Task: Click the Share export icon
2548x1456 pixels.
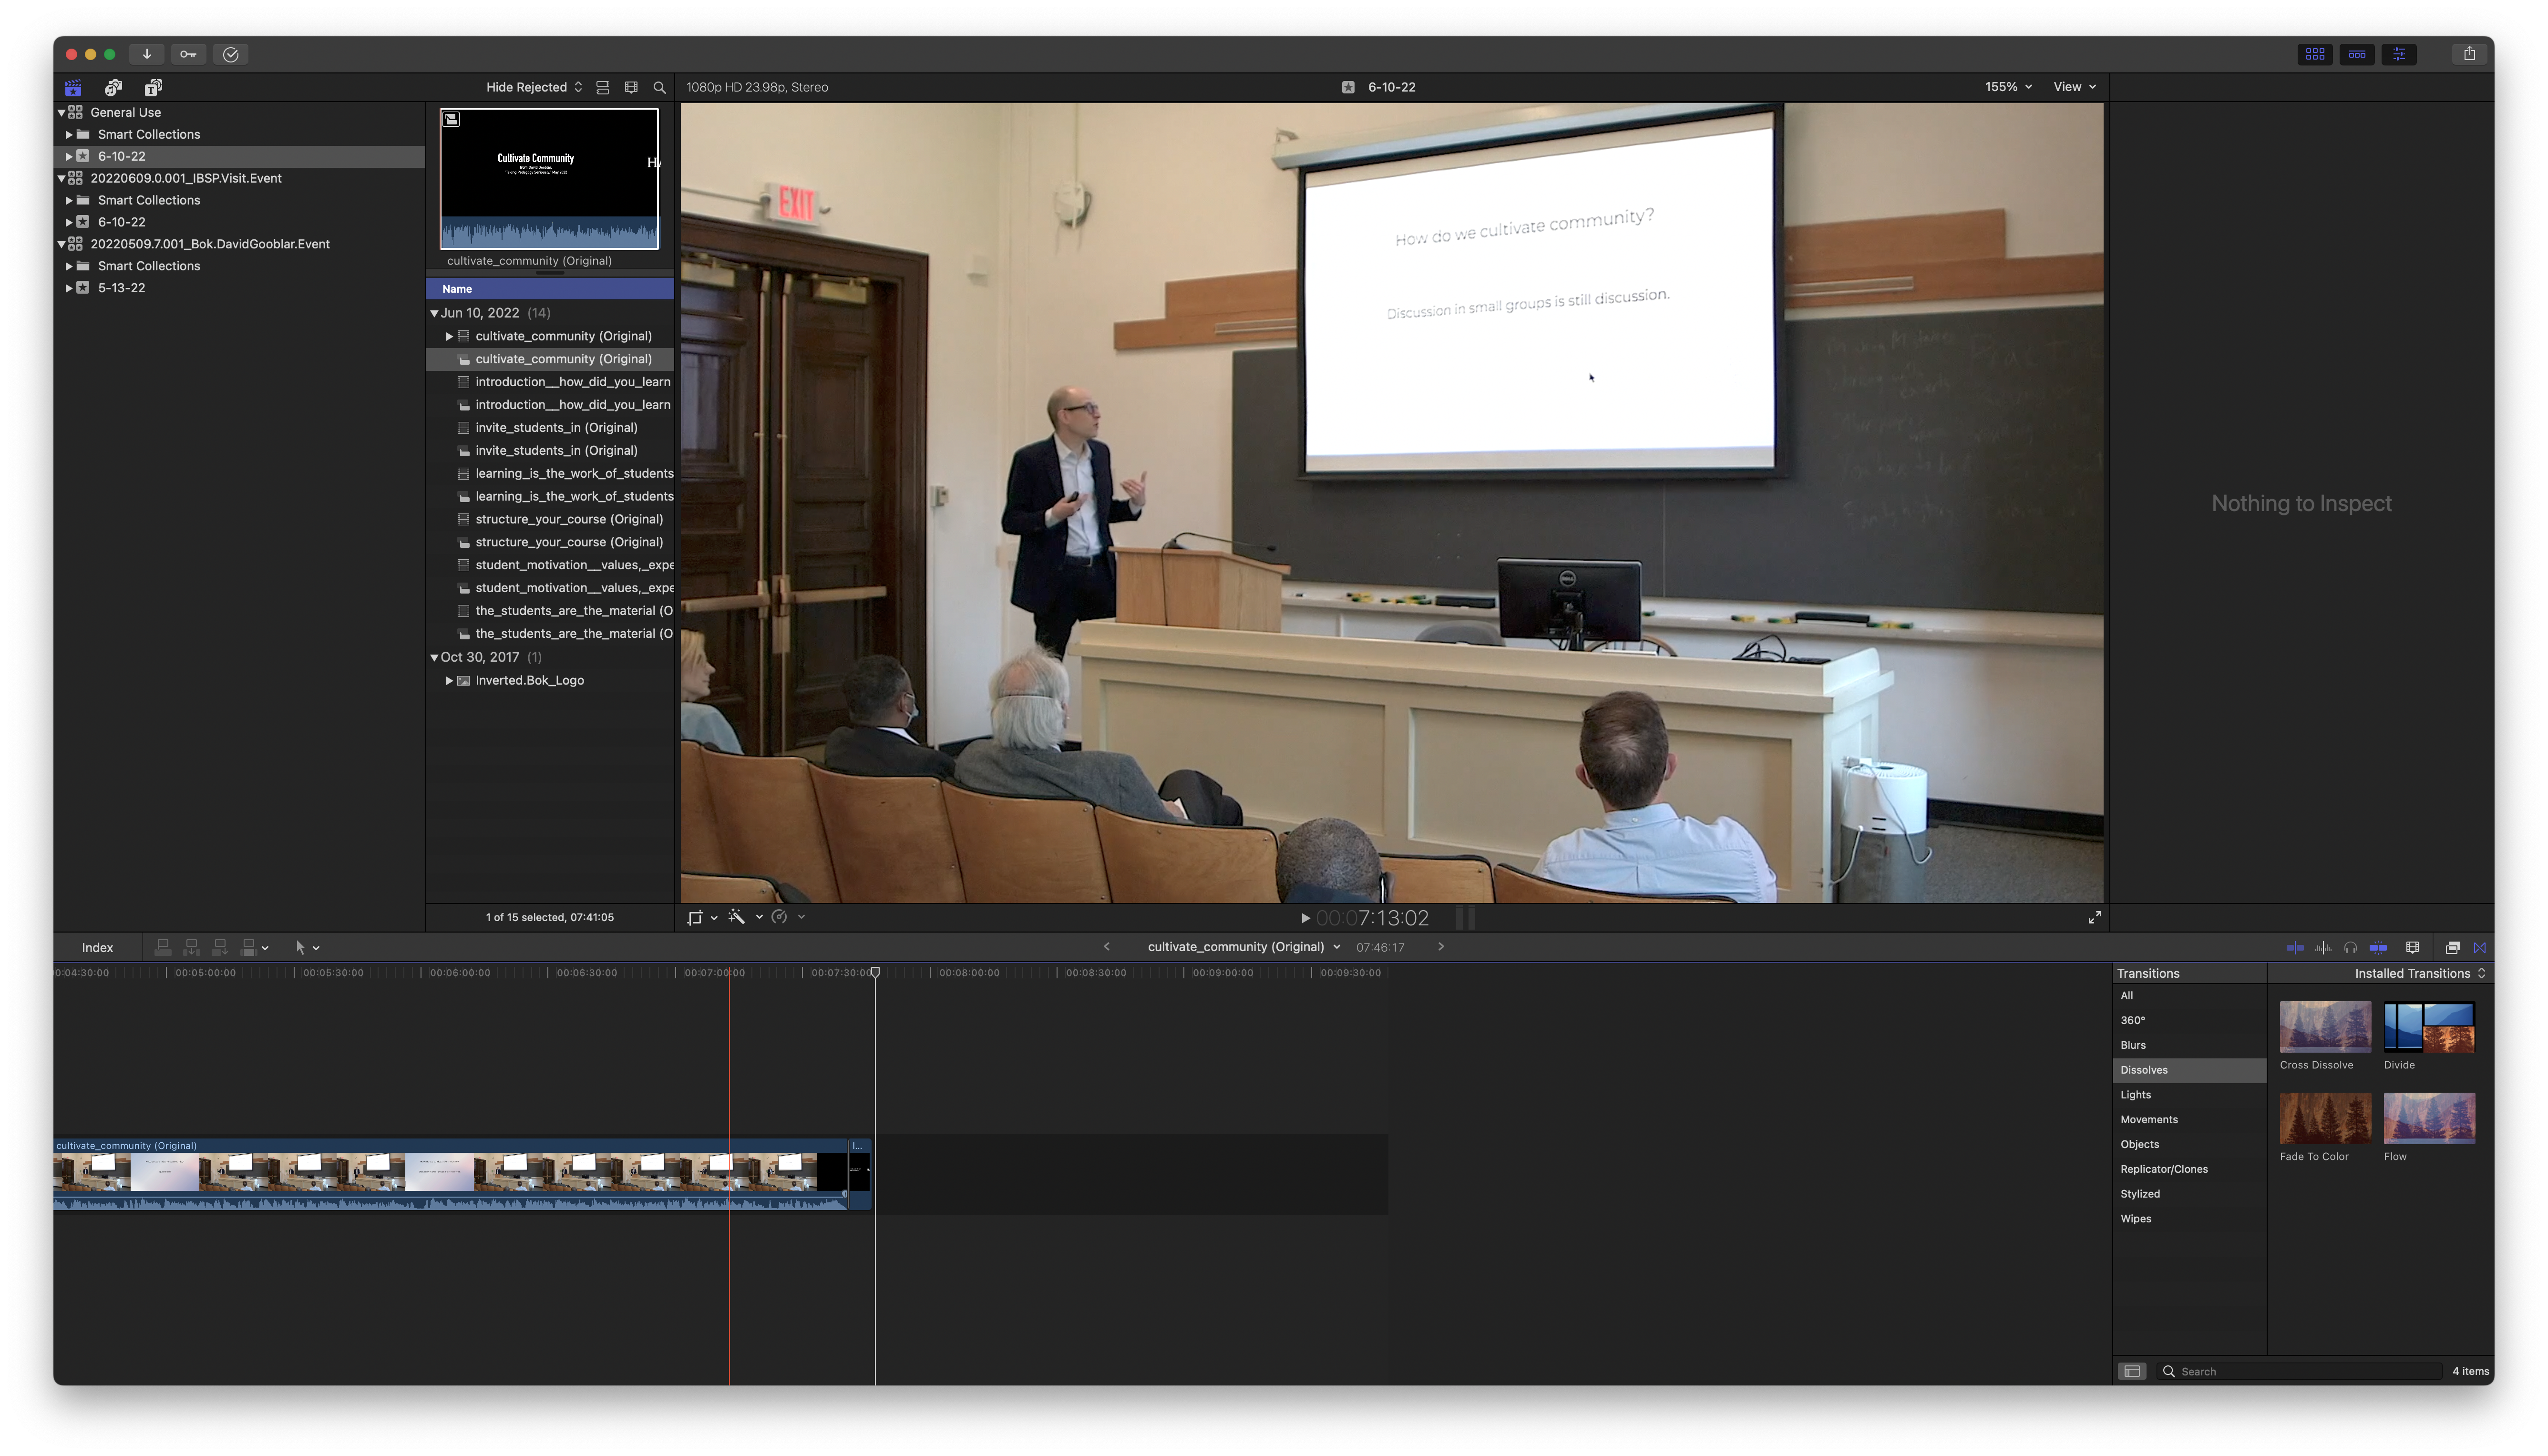Action: coord(2469,54)
